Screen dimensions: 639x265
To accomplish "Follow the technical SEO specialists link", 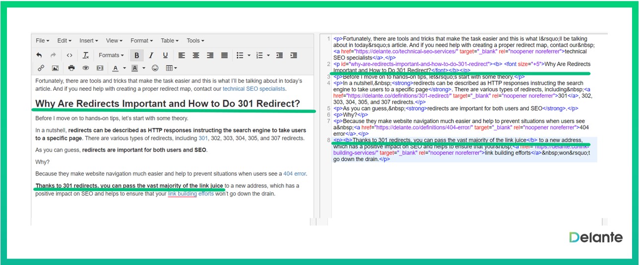I will [x=254, y=89].
